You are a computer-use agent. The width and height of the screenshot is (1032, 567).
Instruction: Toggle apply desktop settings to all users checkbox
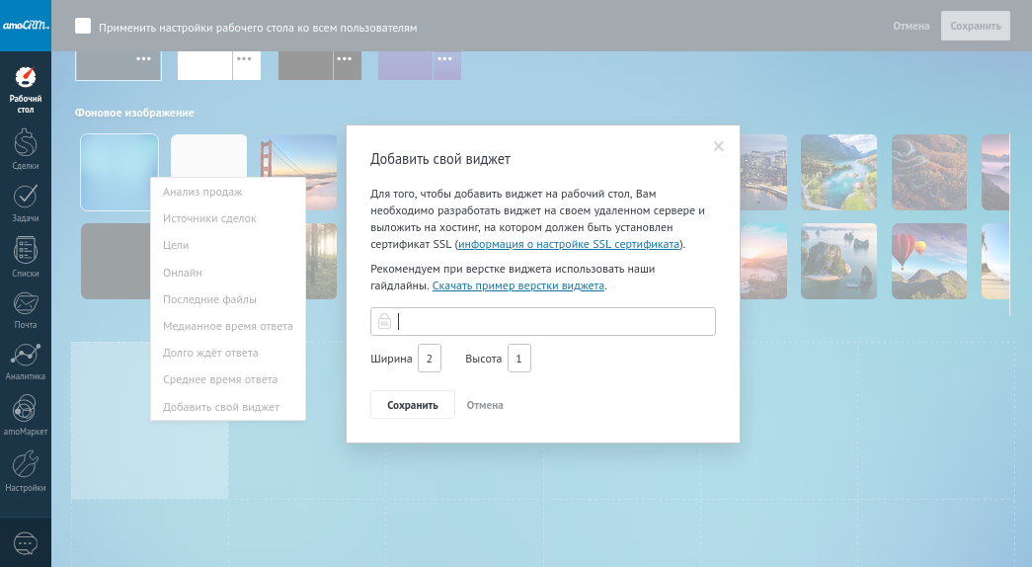tap(83, 27)
